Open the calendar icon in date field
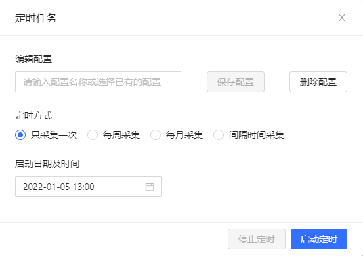Screen dimensions: 363x256 click(150, 187)
